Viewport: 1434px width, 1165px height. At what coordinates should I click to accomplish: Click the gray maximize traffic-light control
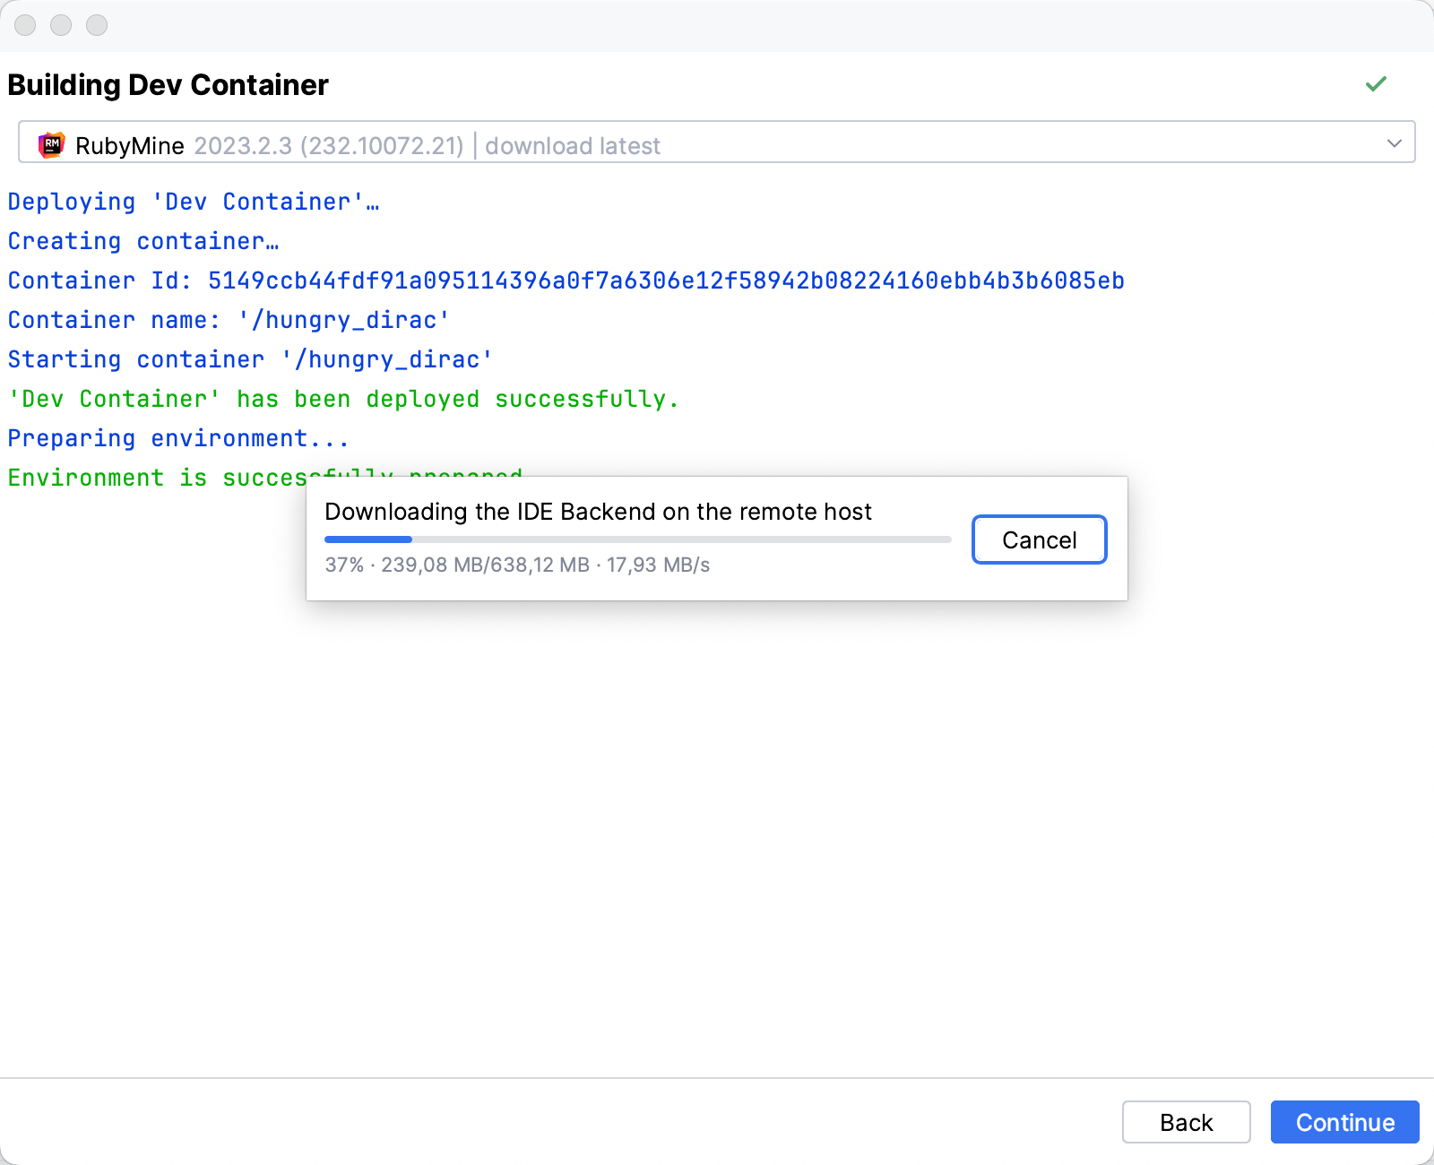tap(97, 26)
